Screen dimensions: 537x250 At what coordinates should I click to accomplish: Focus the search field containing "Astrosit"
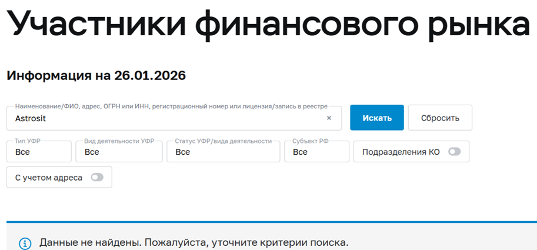[165, 118]
